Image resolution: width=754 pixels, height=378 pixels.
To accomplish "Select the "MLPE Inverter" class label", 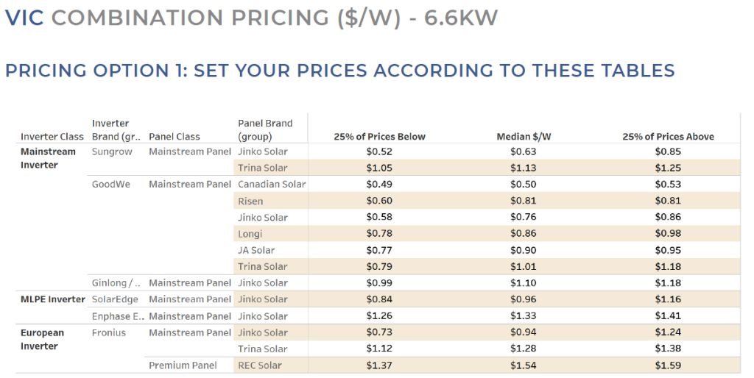I will tap(52, 299).
